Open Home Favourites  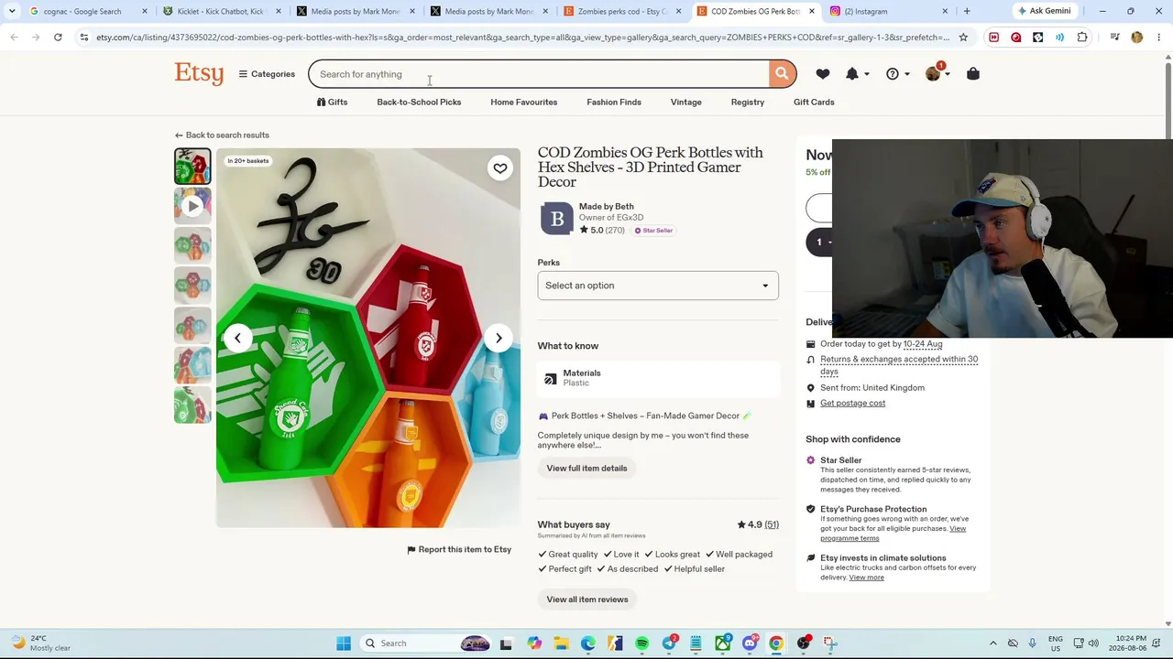click(x=523, y=103)
